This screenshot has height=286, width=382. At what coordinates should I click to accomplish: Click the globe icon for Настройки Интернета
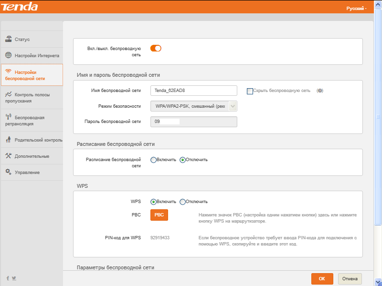click(x=9, y=55)
